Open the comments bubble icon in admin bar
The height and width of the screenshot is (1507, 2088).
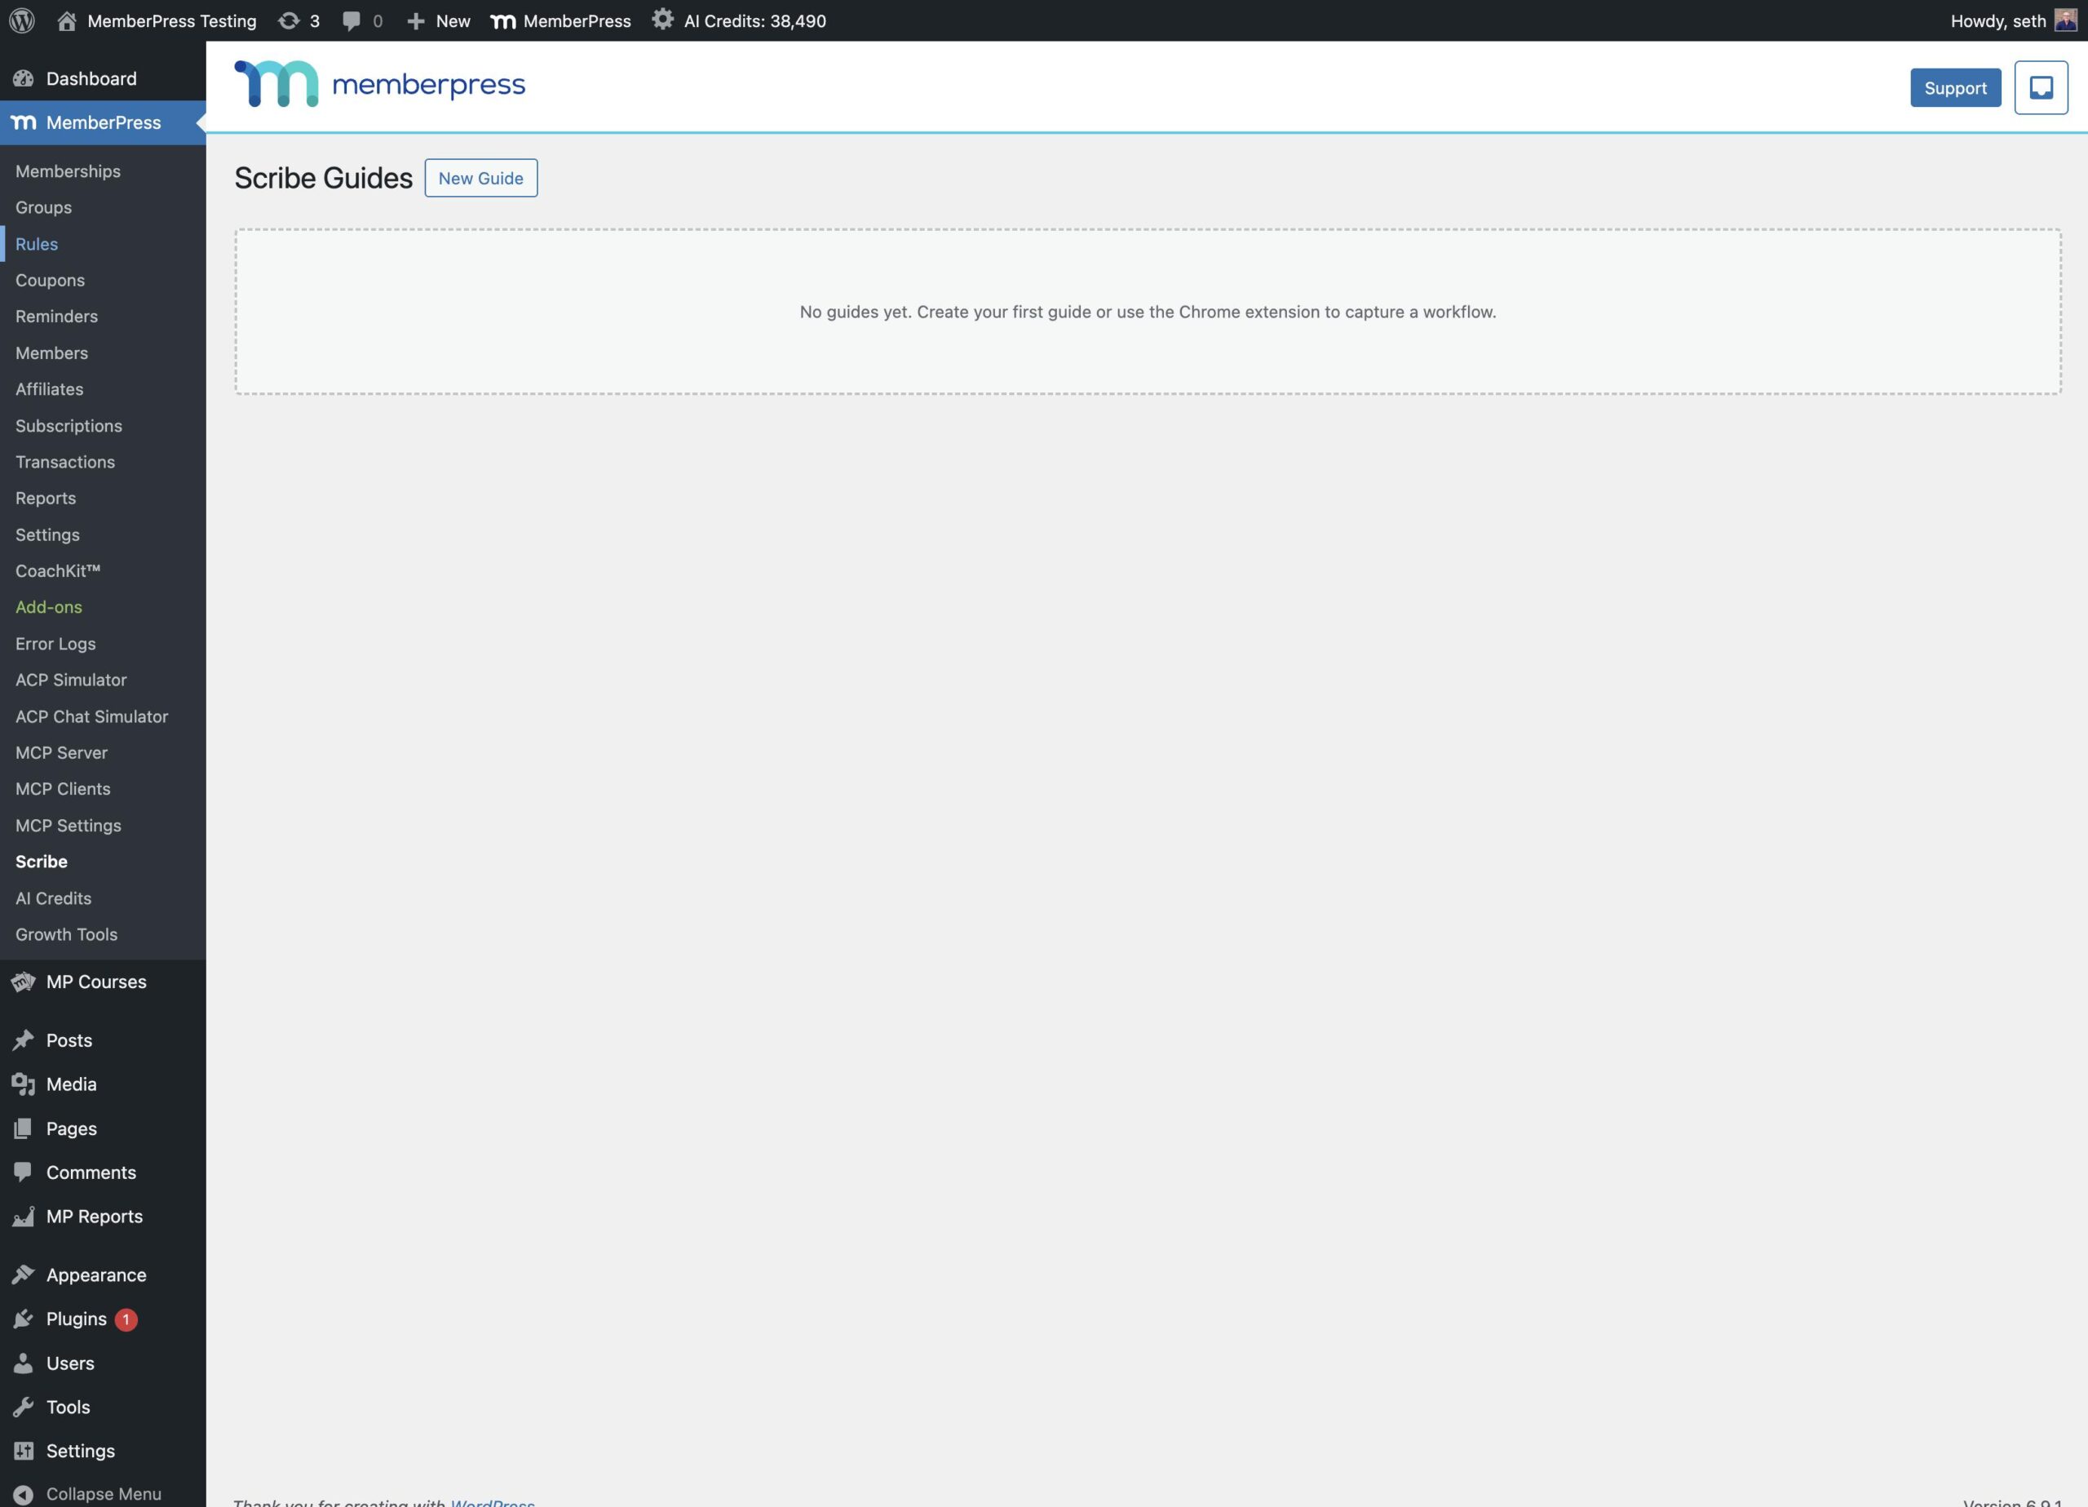pyautogui.click(x=351, y=20)
